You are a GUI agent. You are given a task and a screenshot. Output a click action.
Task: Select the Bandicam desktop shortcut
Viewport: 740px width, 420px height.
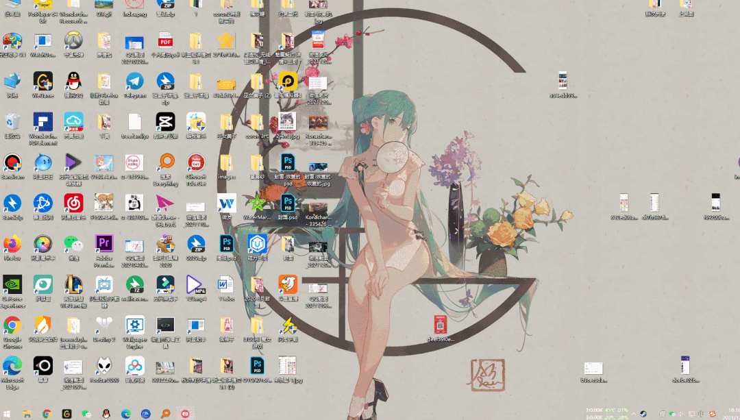12,166
